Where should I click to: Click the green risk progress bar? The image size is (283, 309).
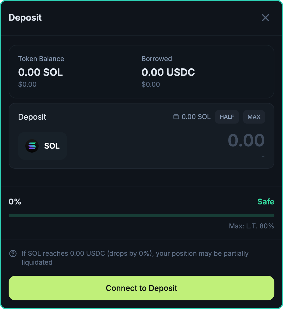click(x=141, y=215)
